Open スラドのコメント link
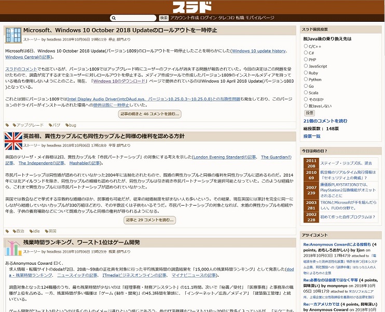385x312 pixels. pos(21,69)
